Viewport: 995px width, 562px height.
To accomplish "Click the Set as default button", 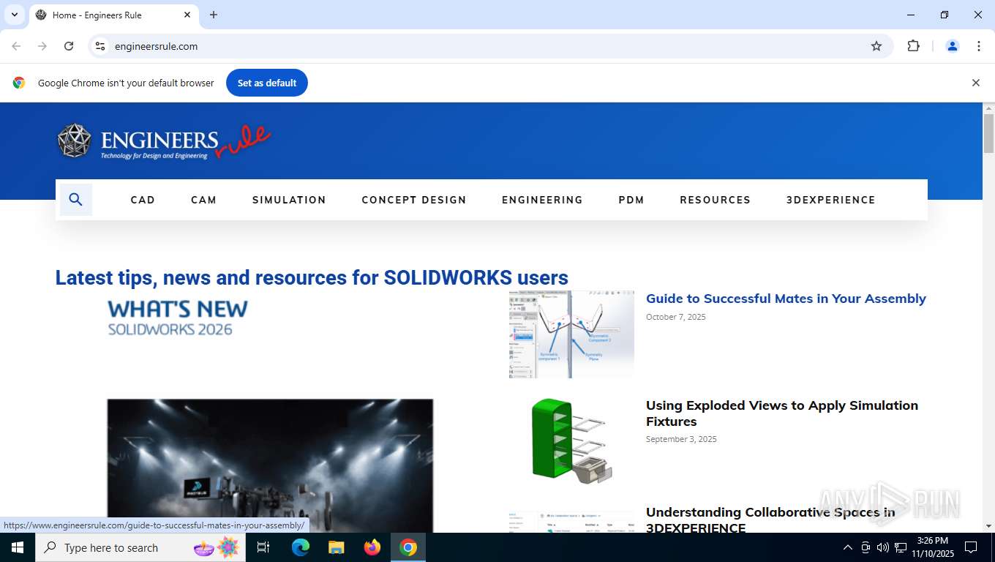I will coord(267,83).
